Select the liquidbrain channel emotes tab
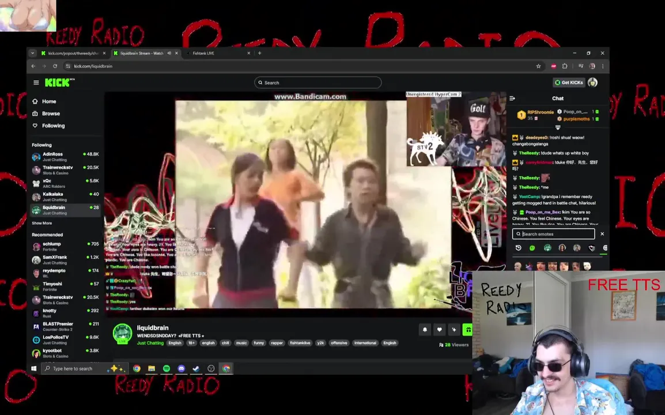This screenshot has height=415, width=665. [x=547, y=248]
